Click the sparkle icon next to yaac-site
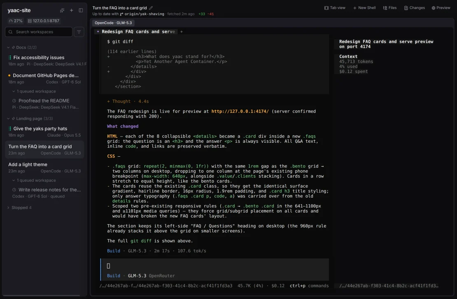 pyautogui.click(x=62, y=10)
